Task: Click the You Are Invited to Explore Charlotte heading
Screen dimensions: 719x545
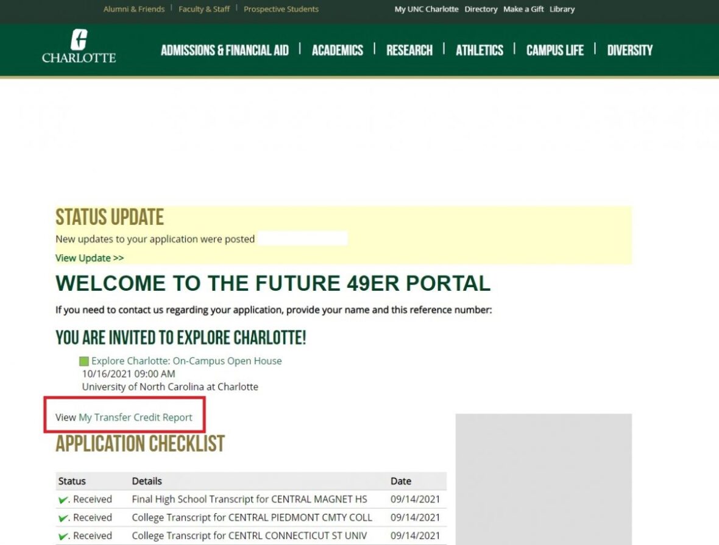Action: coord(181,338)
